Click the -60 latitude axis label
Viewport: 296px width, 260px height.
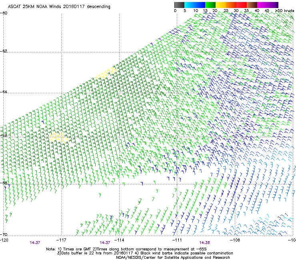(4, 13)
